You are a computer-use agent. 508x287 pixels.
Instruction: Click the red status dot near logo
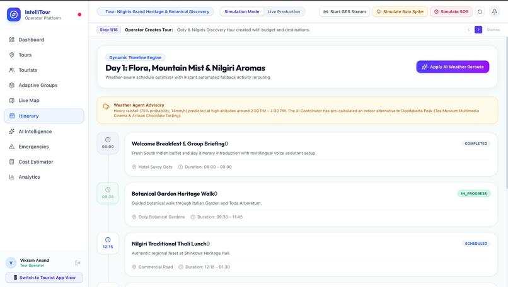coord(79,14)
